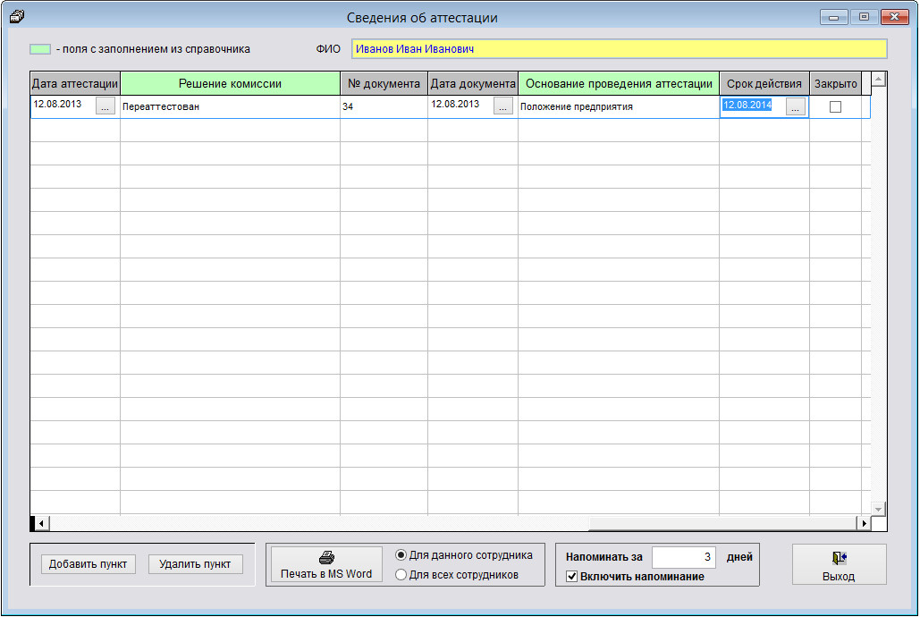Screen dimensions: 920x617
Task: Open date picker for Срок действия
Action: [x=795, y=107]
